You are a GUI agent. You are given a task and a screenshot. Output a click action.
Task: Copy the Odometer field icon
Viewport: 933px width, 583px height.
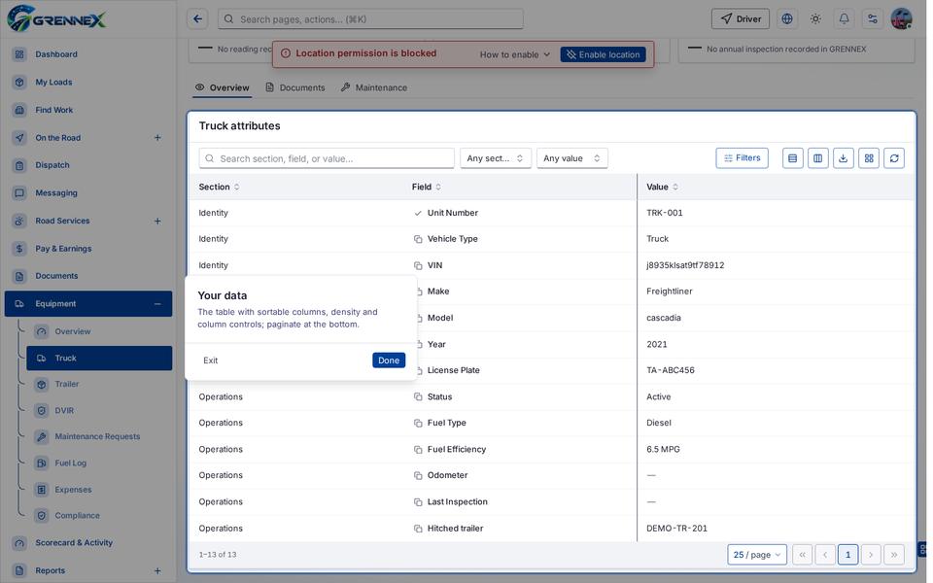(418, 475)
